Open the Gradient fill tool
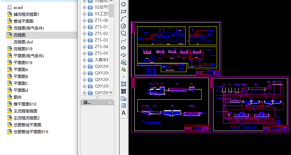Image resolution: width=291 pixels, height=155 pixels. click(124, 91)
